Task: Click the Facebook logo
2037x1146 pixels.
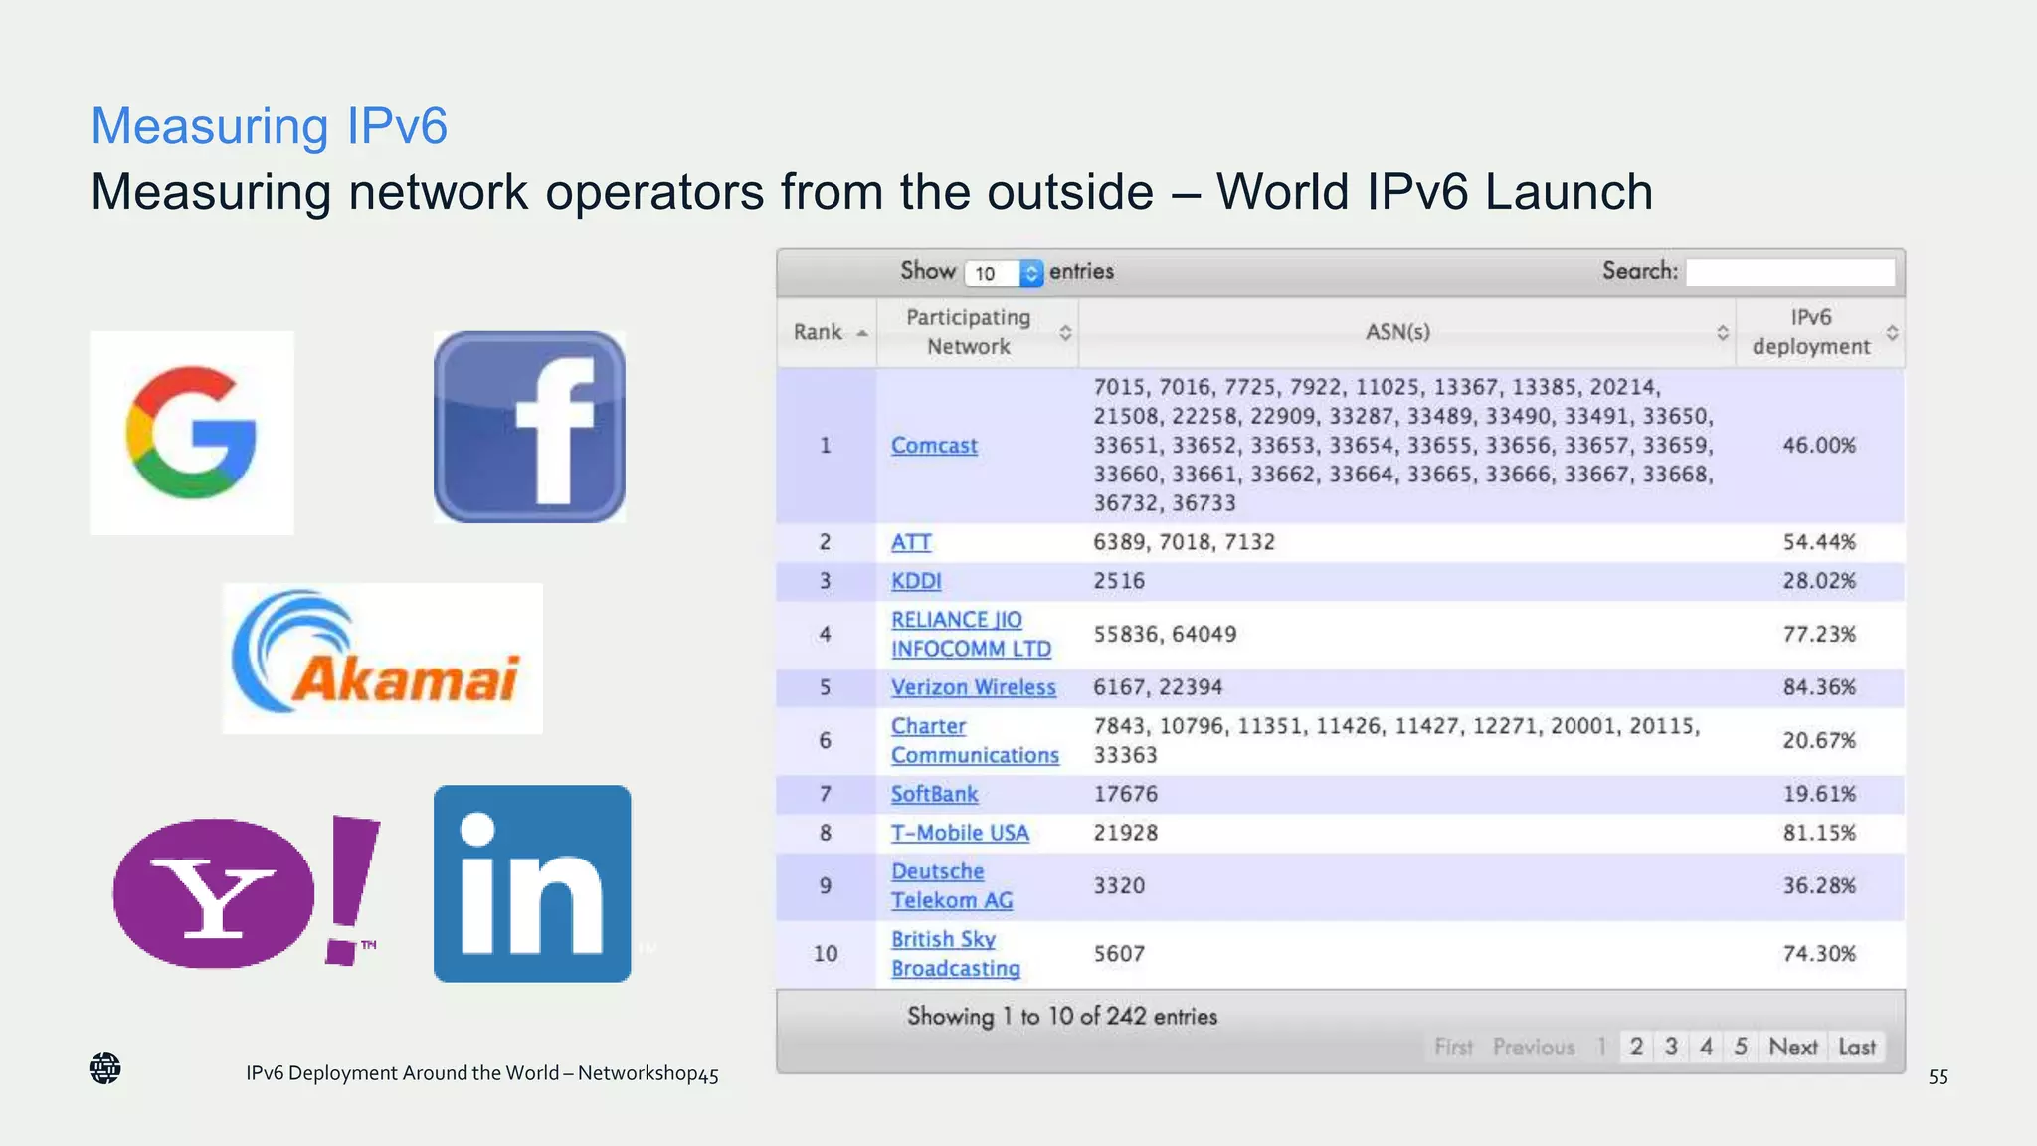Action: (x=529, y=427)
